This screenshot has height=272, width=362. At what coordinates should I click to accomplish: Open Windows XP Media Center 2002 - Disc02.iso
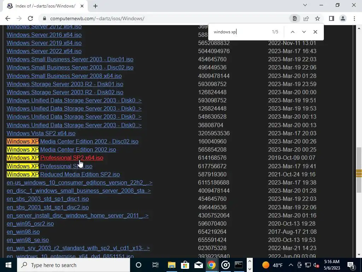point(72,141)
